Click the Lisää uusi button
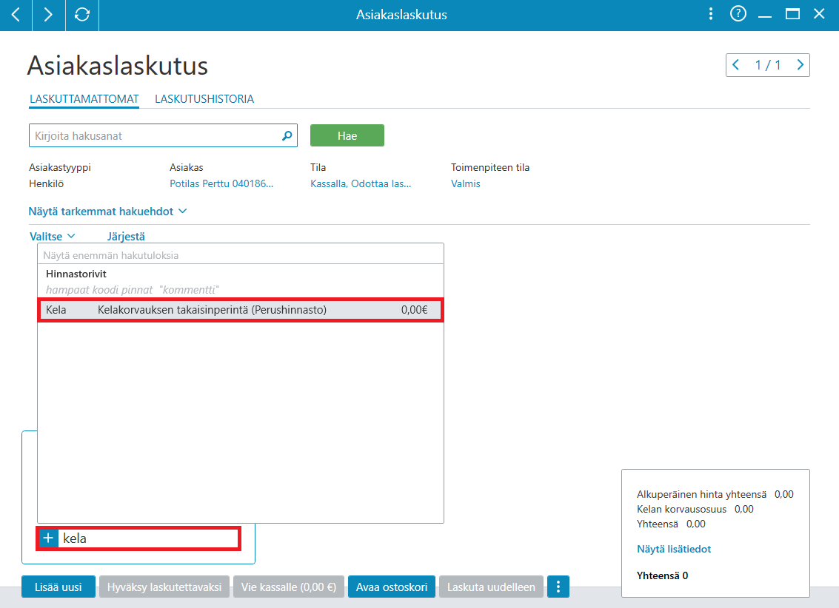The width and height of the screenshot is (839, 608). click(x=59, y=587)
